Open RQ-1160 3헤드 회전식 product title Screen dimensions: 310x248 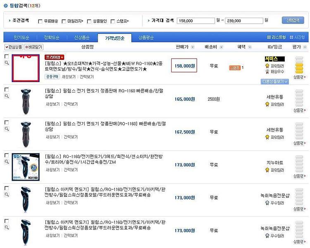104,159
